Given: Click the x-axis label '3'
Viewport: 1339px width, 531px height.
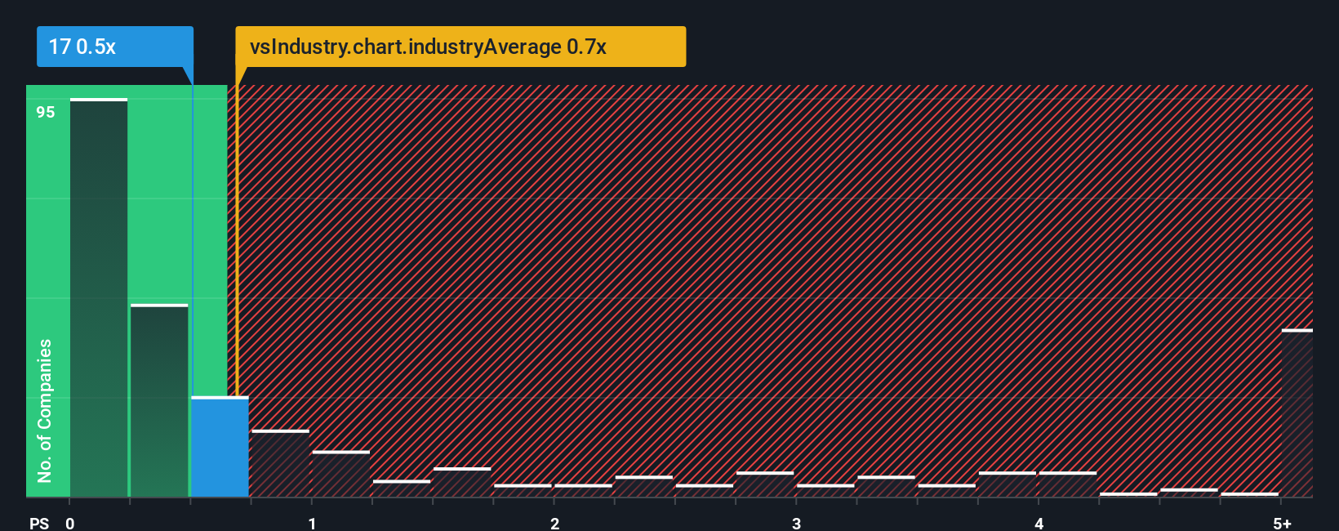Looking at the screenshot, I should pyautogui.click(x=796, y=523).
